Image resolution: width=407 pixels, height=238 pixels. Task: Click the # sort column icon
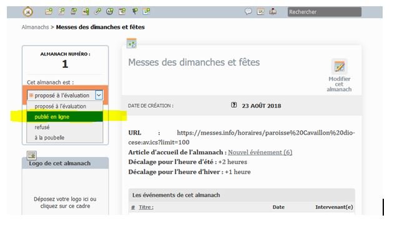pyautogui.click(x=133, y=207)
